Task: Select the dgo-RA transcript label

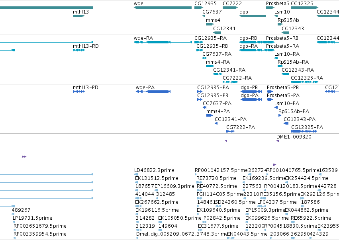Action: click(x=249, y=46)
